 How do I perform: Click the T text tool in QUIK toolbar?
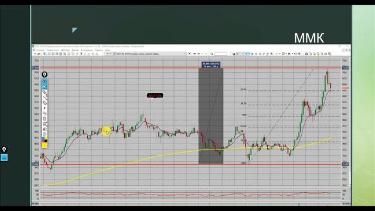point(81,54)
